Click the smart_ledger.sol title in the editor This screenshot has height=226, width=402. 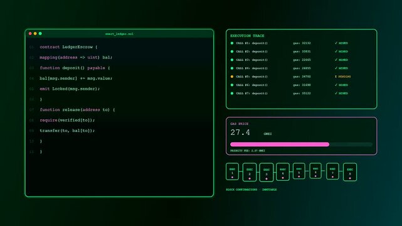pos(119,34)
